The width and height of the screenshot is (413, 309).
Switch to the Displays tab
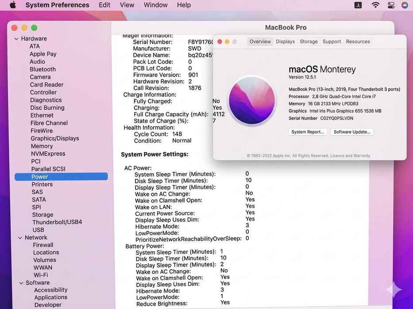pos(285,41)
